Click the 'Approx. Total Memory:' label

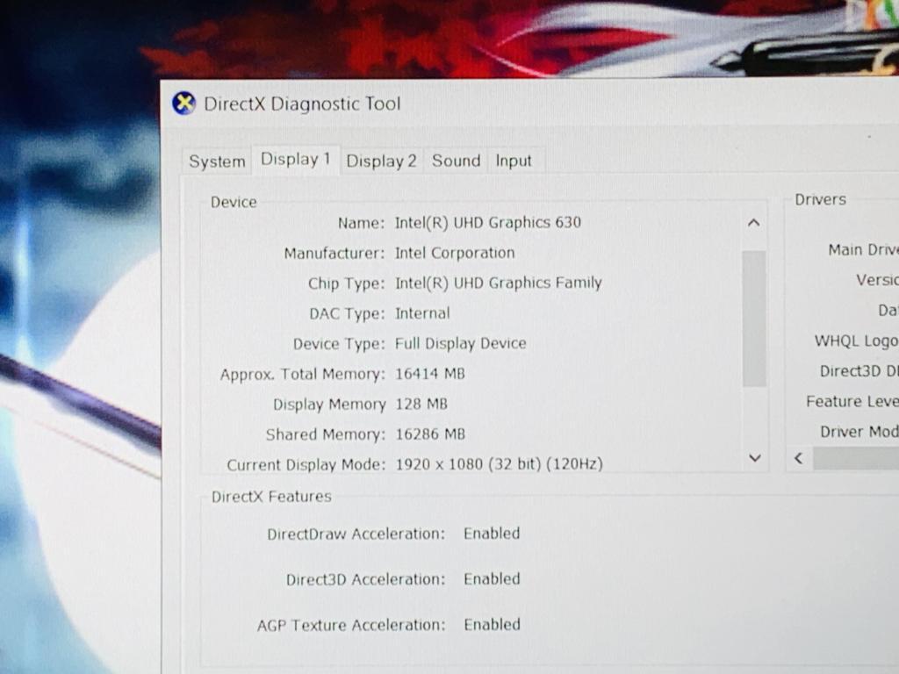(x=303, y=374)
